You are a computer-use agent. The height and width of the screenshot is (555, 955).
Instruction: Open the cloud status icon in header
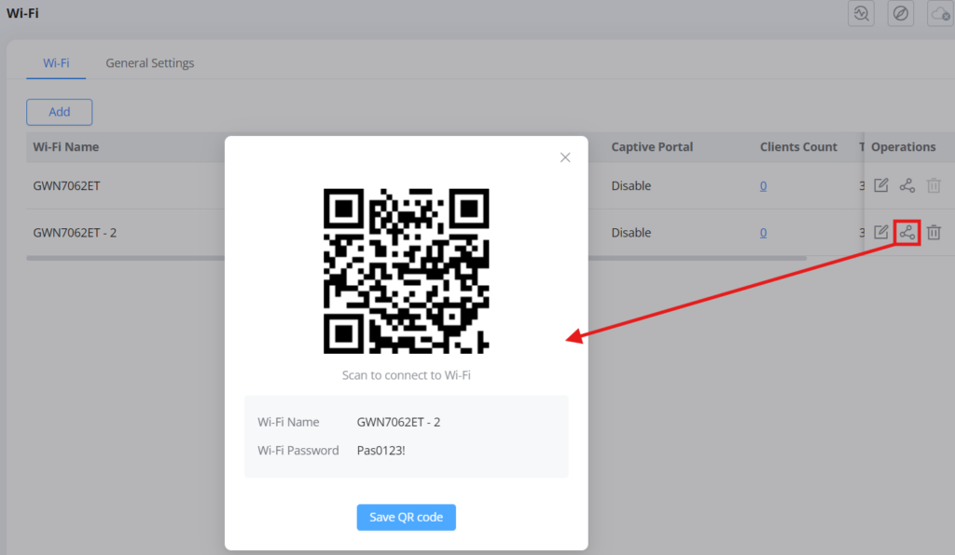tap(940, 13)
